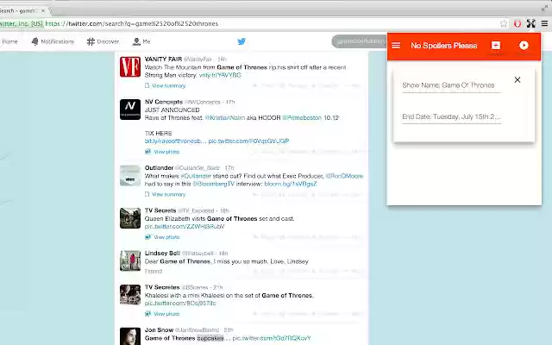Open pic.twitter.com link in Queen Elizabeth tweet
Viewport: 552px width, 345px height.
click(185, 226)
